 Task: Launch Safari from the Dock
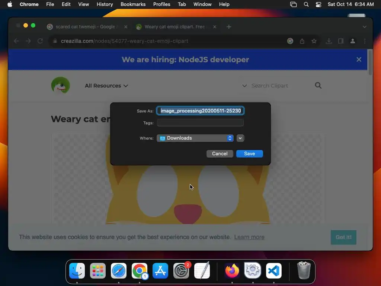click(x=119, y=271)
